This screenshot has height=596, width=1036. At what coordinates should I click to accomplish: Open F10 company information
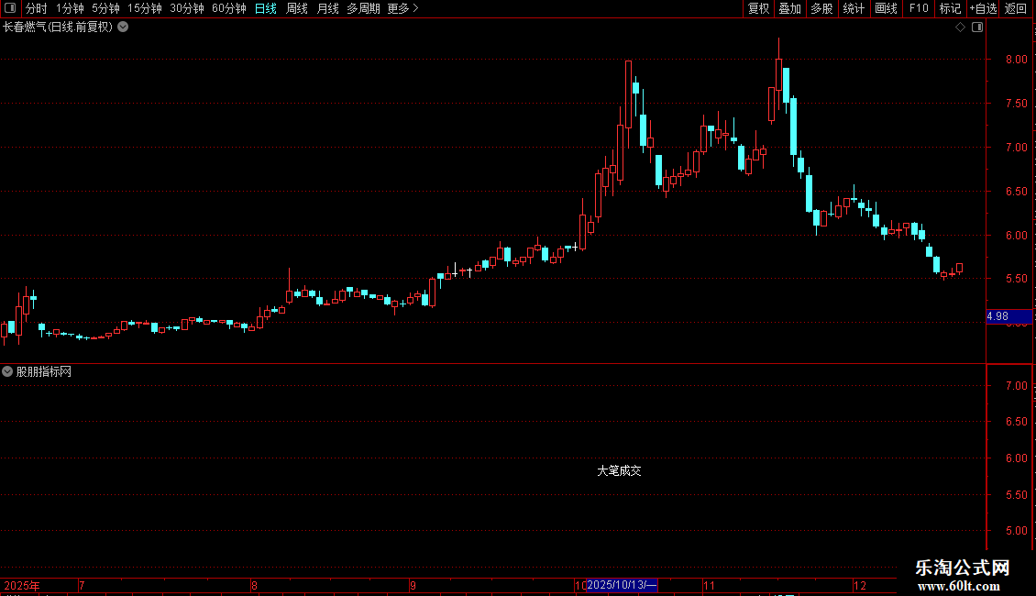pyautogui.click(x=919, y=8)
